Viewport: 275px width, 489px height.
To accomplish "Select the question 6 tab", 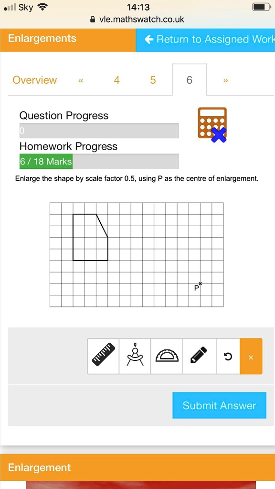I will [x=190, y=80].
